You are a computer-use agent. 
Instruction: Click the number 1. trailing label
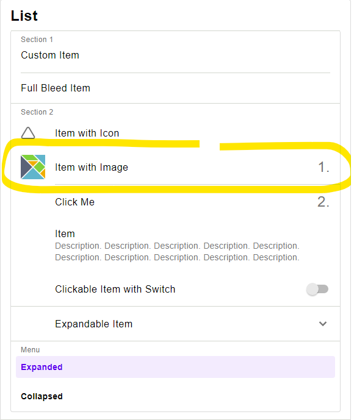pyautogui.click(x=323, y=167)
